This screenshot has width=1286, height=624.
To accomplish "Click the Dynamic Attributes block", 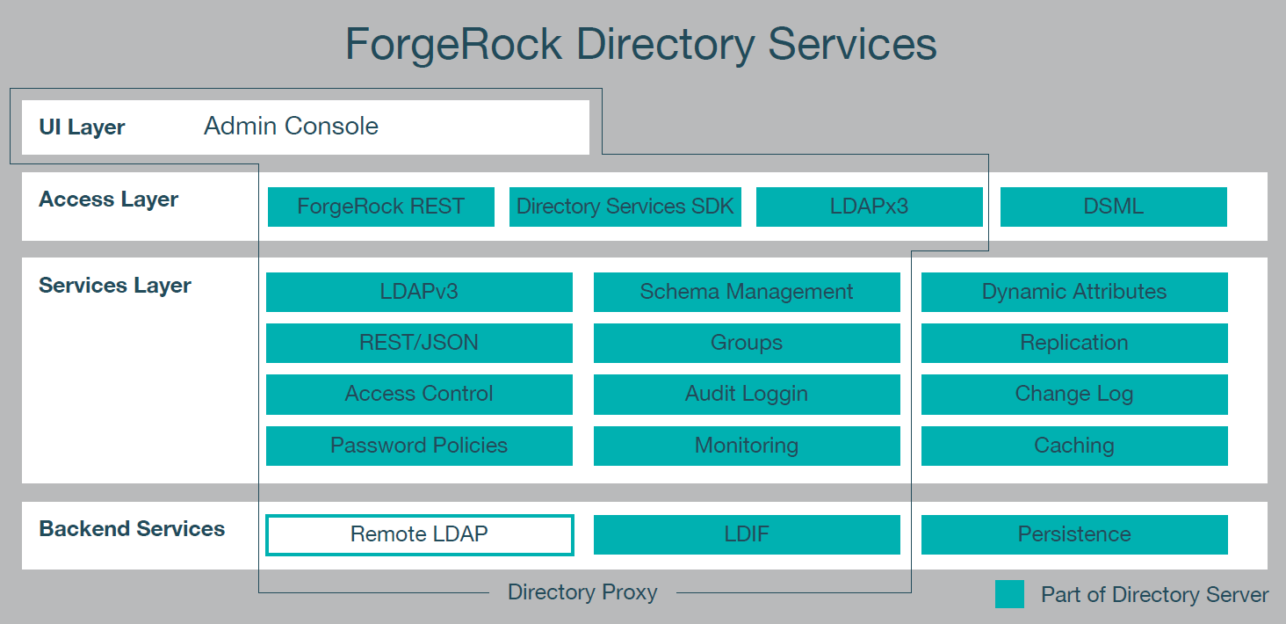I will pyautogui.click(x=1074, y=292).
